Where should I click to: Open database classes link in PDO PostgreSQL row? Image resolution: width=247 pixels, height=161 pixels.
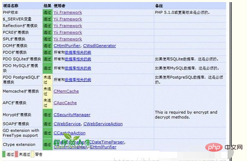(x=78, y=80)
